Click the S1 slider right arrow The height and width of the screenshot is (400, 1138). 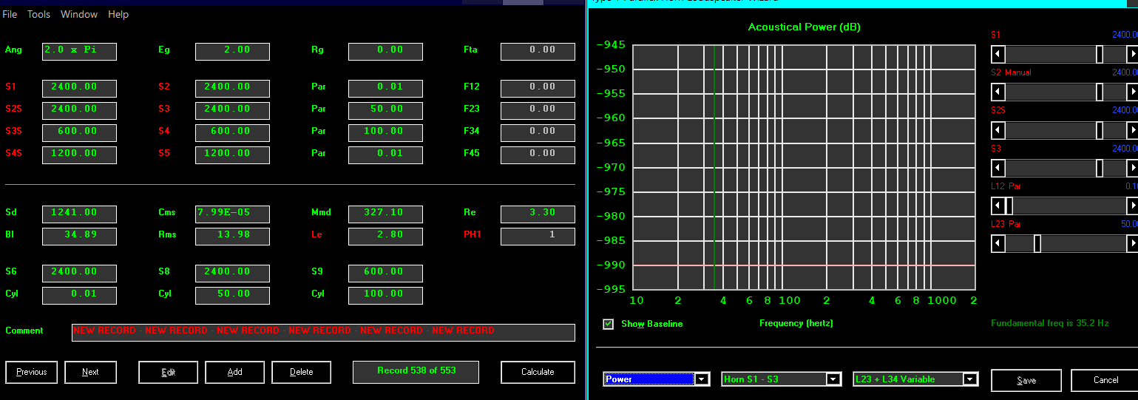1132,54
